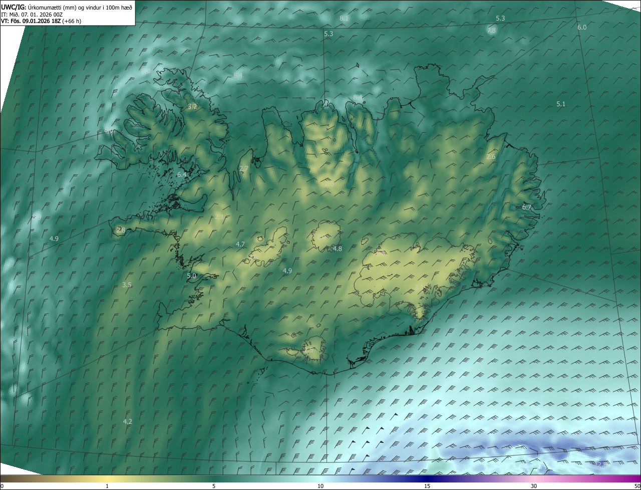
Task: Click the "VT: Fös. 09.01.2026 18Z (+66 h)" line
Action: (x=41, y=22)
